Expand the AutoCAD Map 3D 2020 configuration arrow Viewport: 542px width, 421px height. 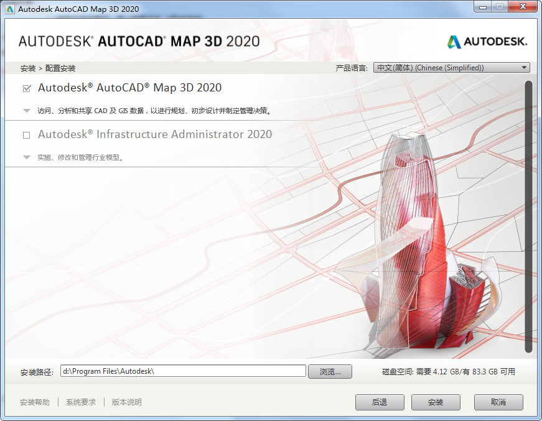(27, 111)
